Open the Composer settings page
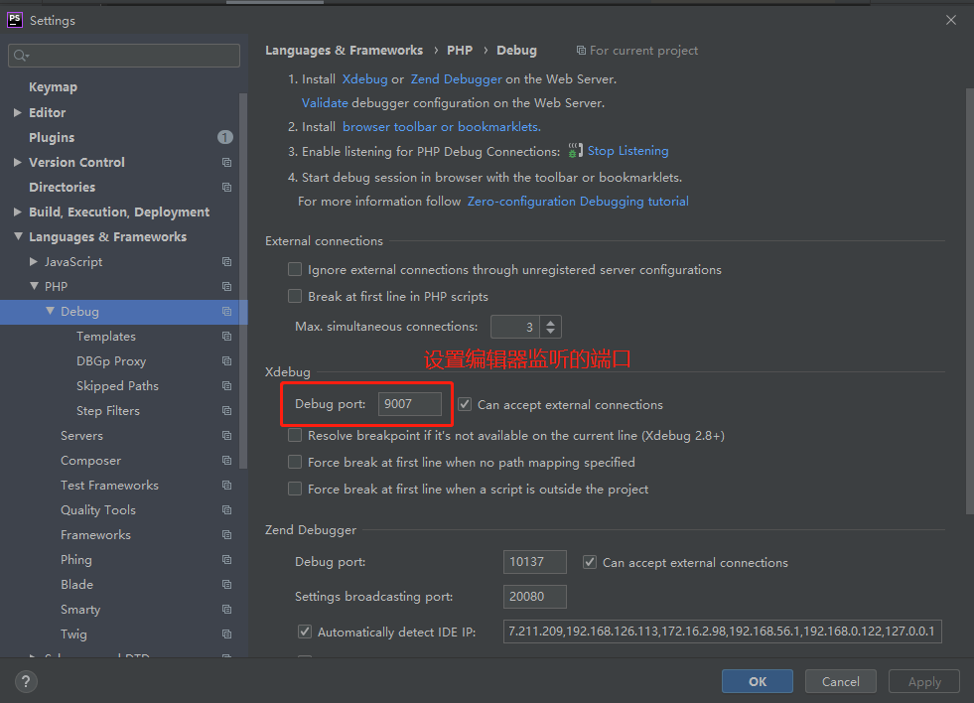 click(90, 460)
